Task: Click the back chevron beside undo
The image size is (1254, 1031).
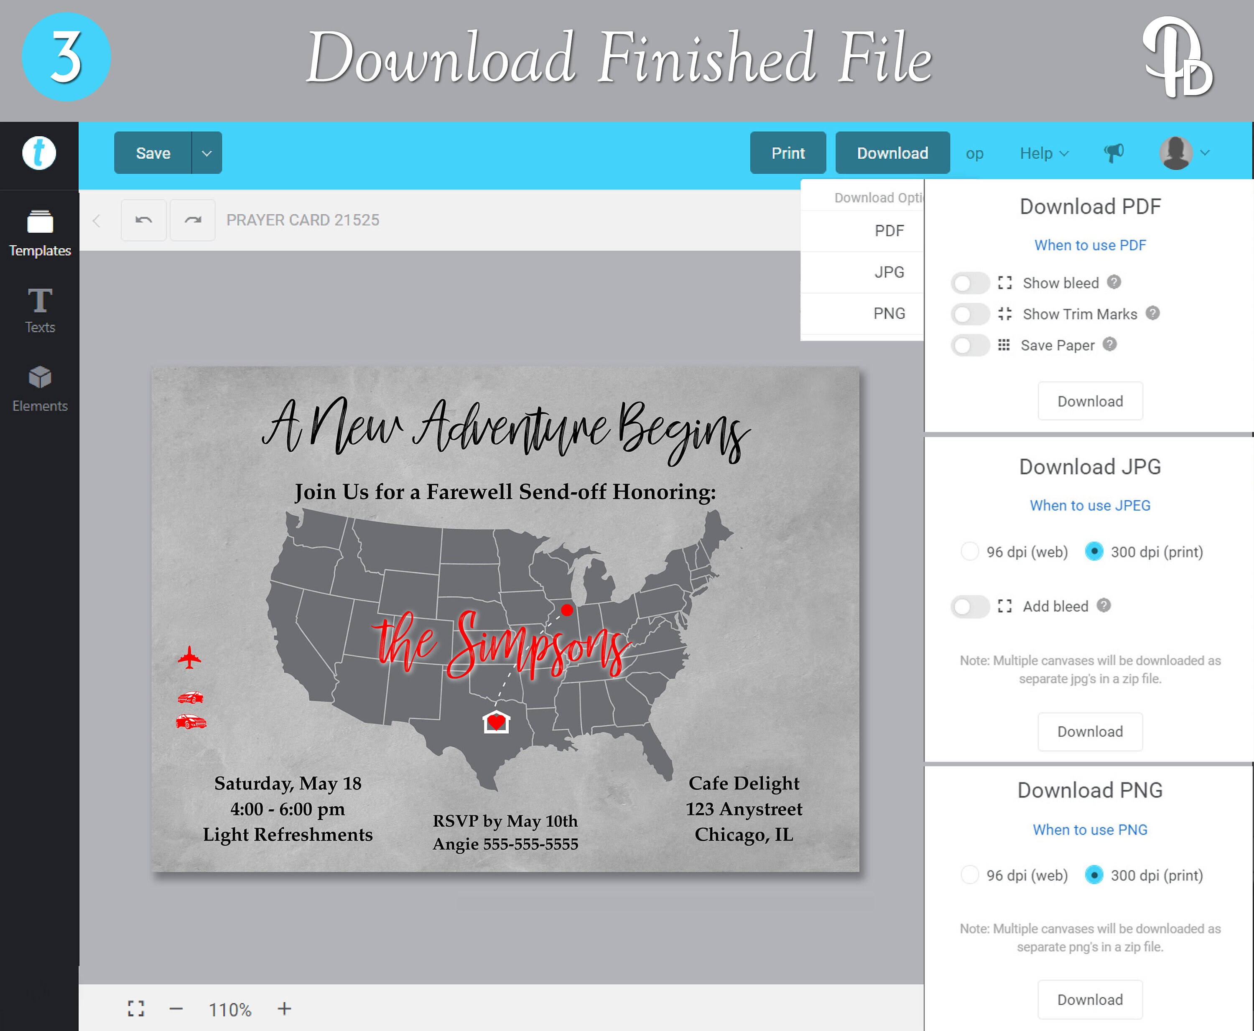Action: coord(97,221)
